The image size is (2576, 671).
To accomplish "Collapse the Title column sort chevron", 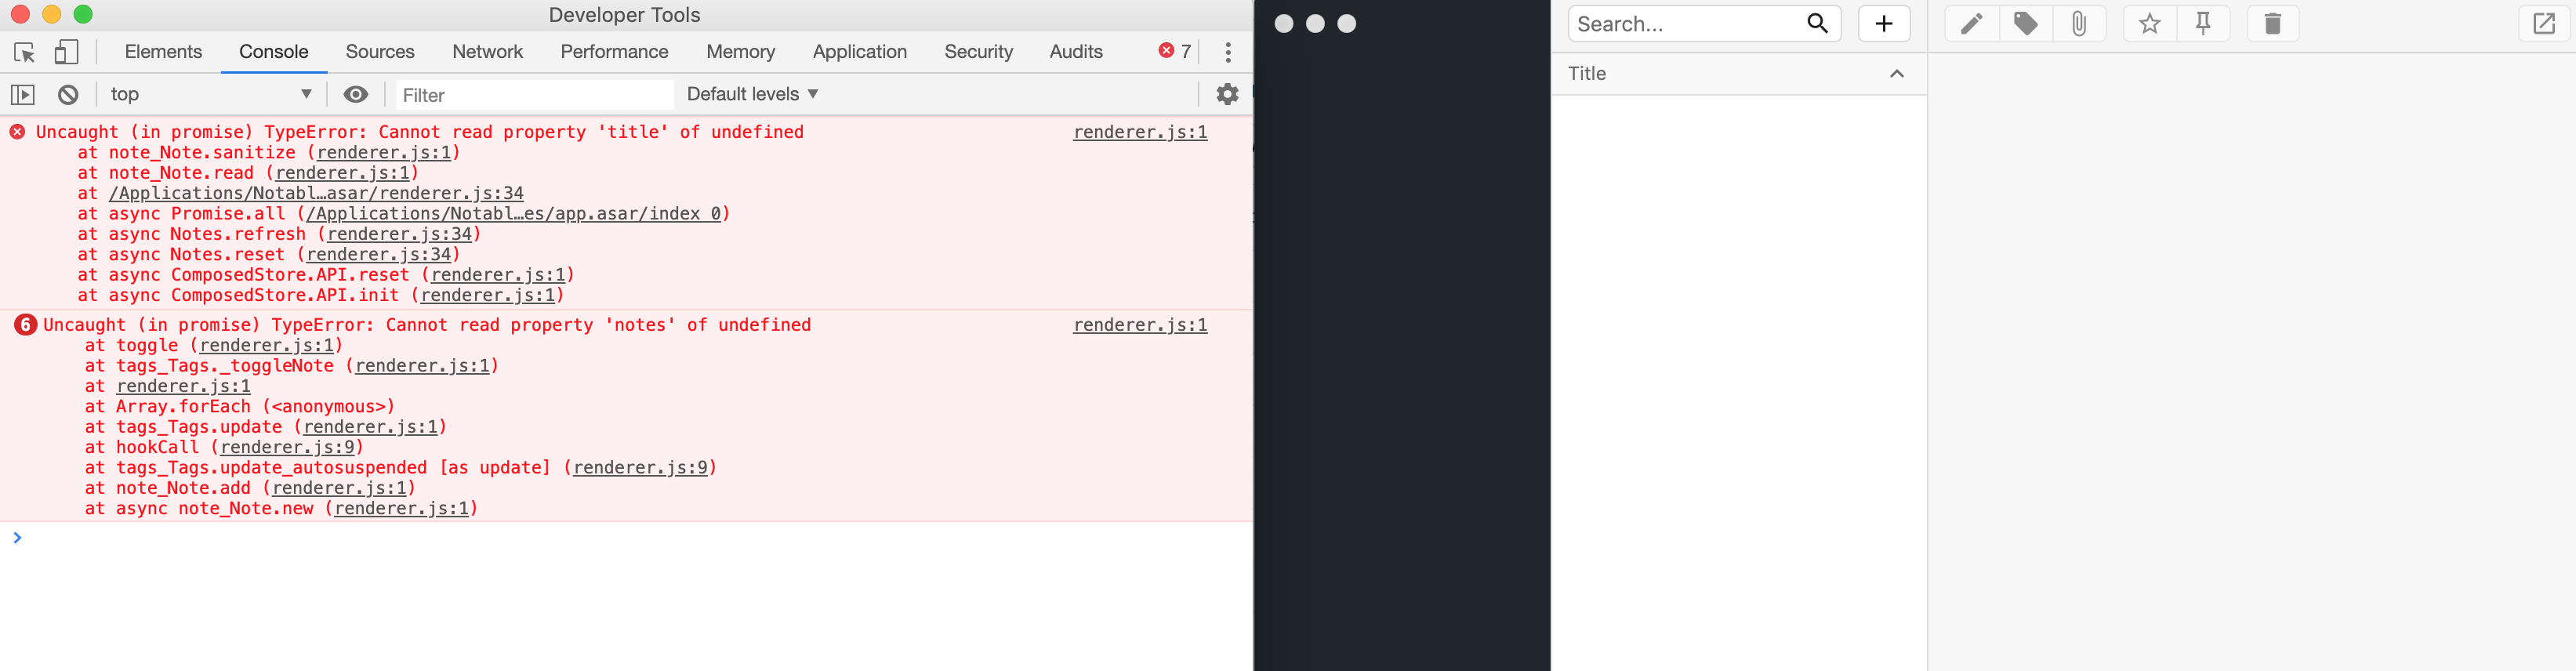I will click(x=1896, y=73).
